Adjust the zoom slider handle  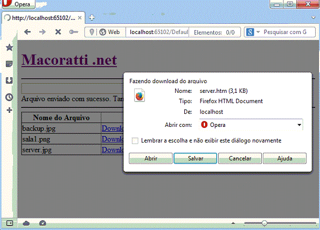click(x=265, y=223)
